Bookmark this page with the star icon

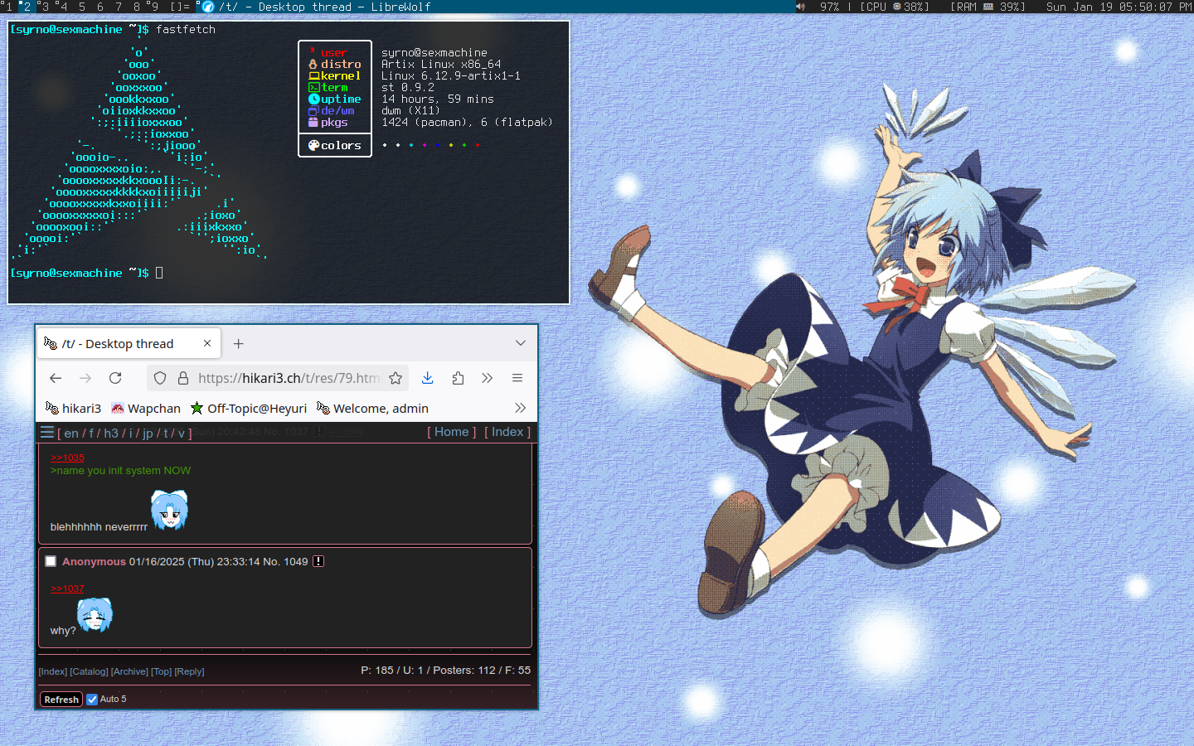[396, 378]
